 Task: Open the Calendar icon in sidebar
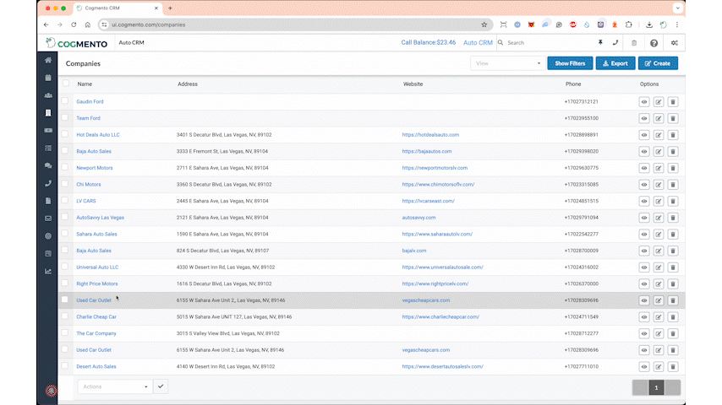point(48,78)
